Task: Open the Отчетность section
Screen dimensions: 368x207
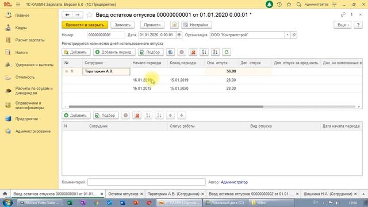Action: 25,77
